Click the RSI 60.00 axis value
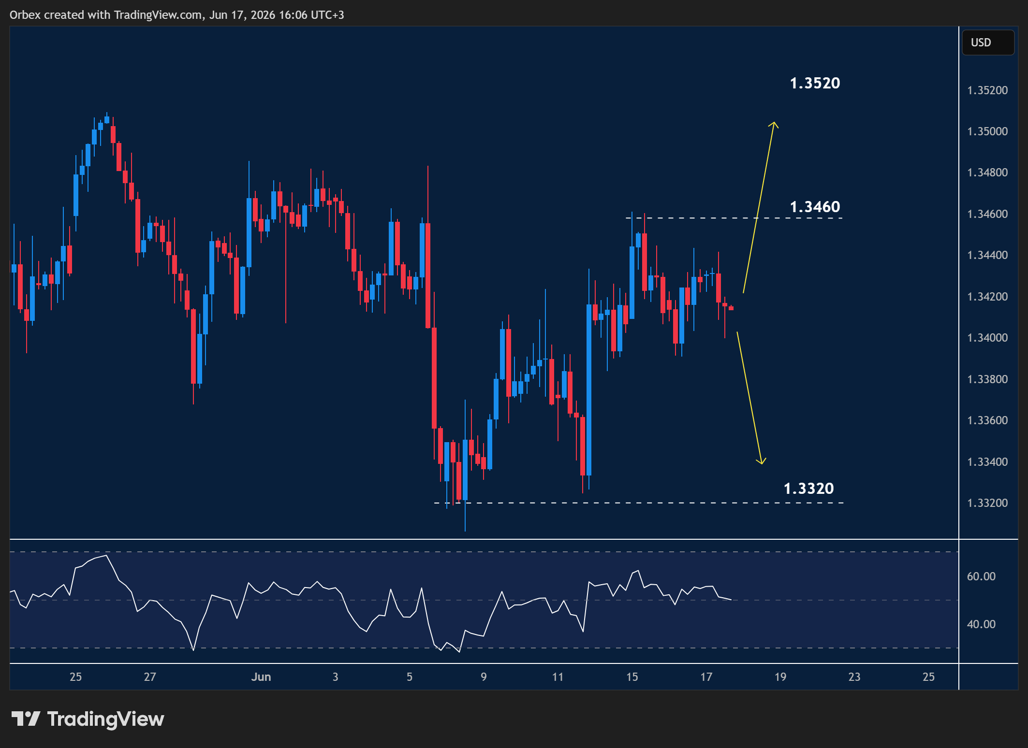The image size is (1028, 748). coord(981,576)
